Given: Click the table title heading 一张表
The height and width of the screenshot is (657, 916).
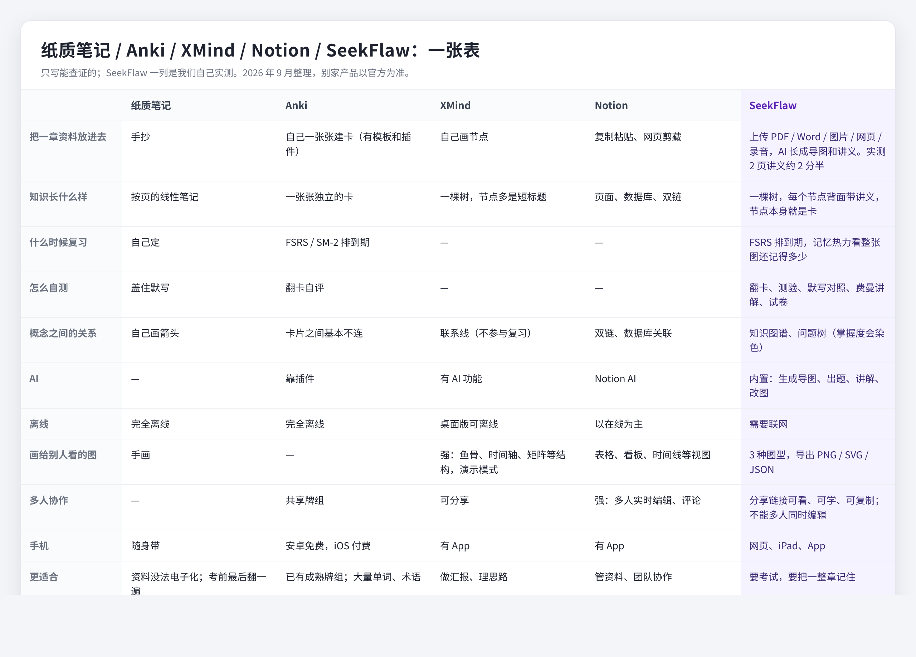Looking at the screenshot, I should pos(454,50).
